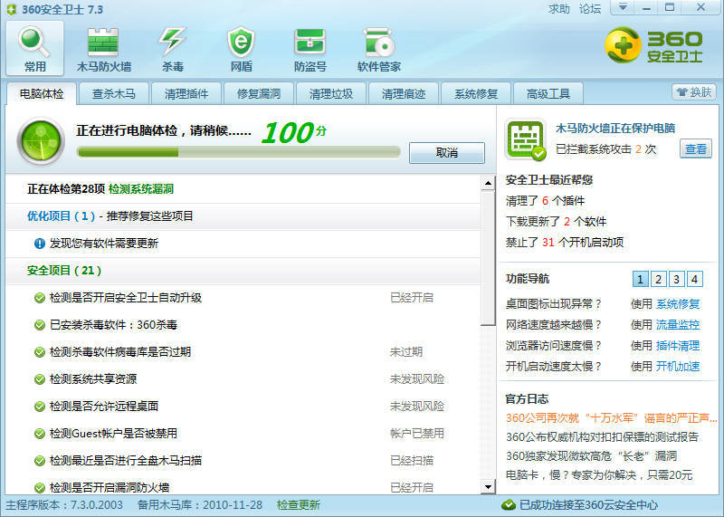Switch to the 清理痕迹 tab

[403, 94]
